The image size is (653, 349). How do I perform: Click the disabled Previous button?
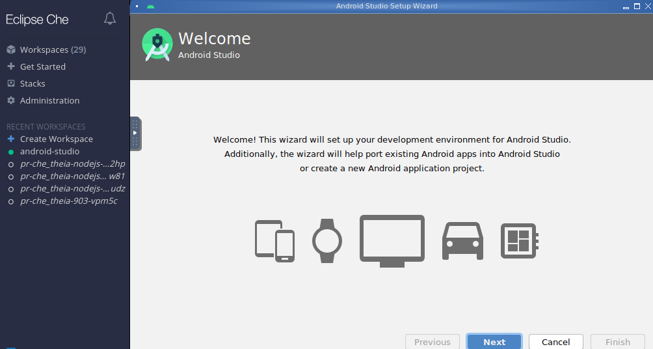[433, 341]
